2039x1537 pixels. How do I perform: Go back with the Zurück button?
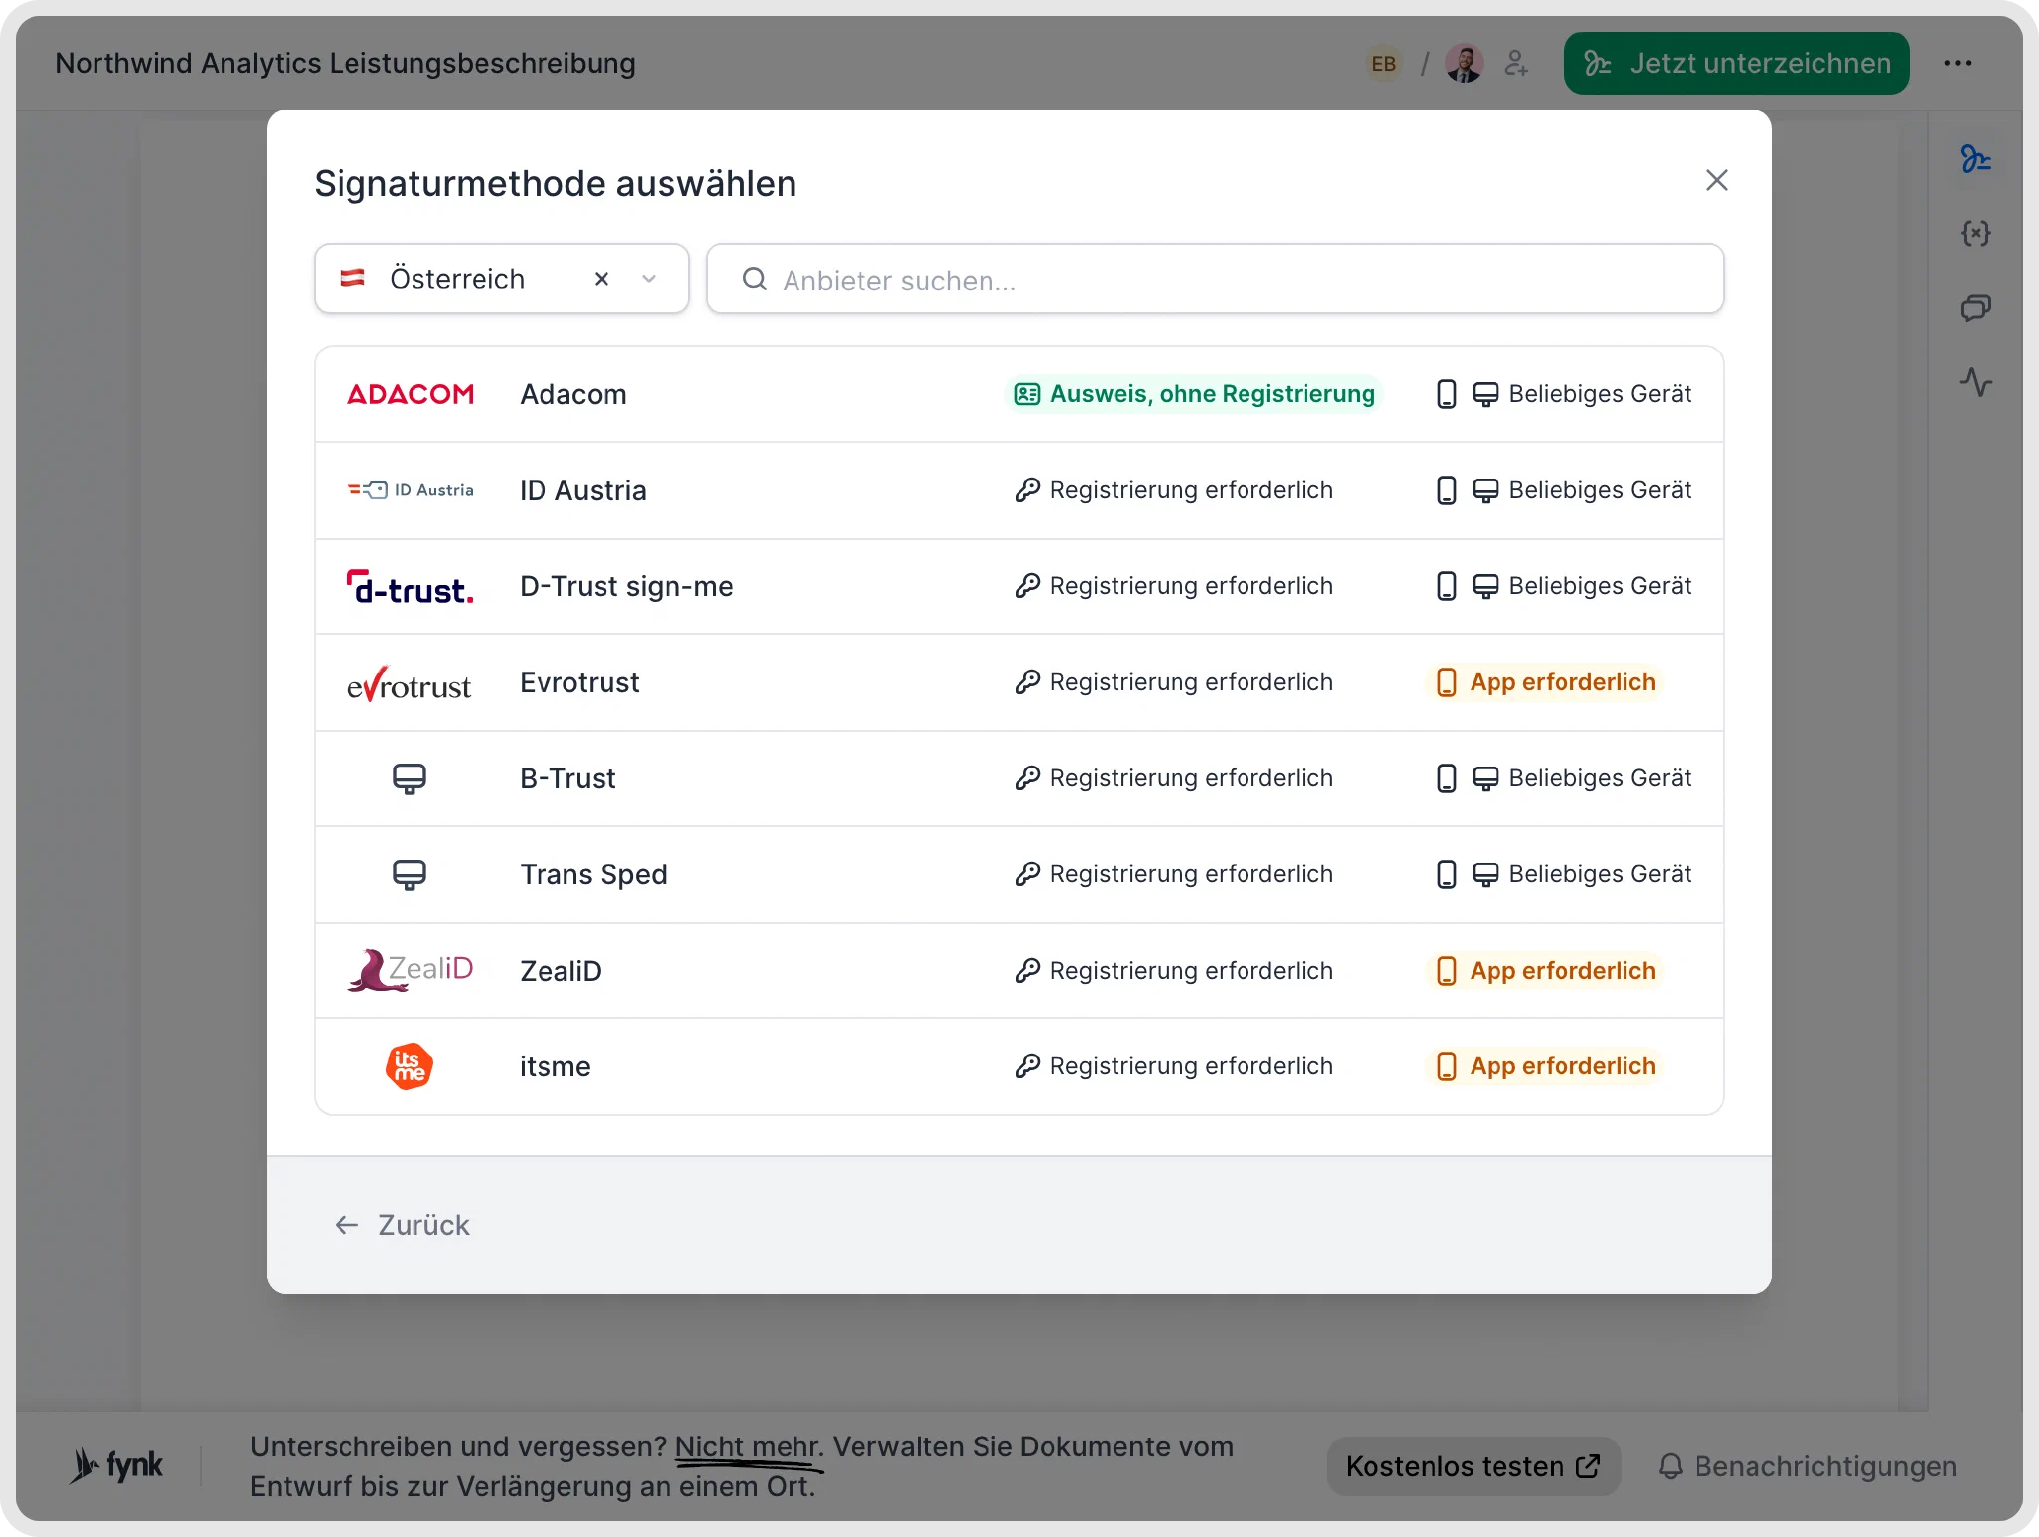point(402,1225)
